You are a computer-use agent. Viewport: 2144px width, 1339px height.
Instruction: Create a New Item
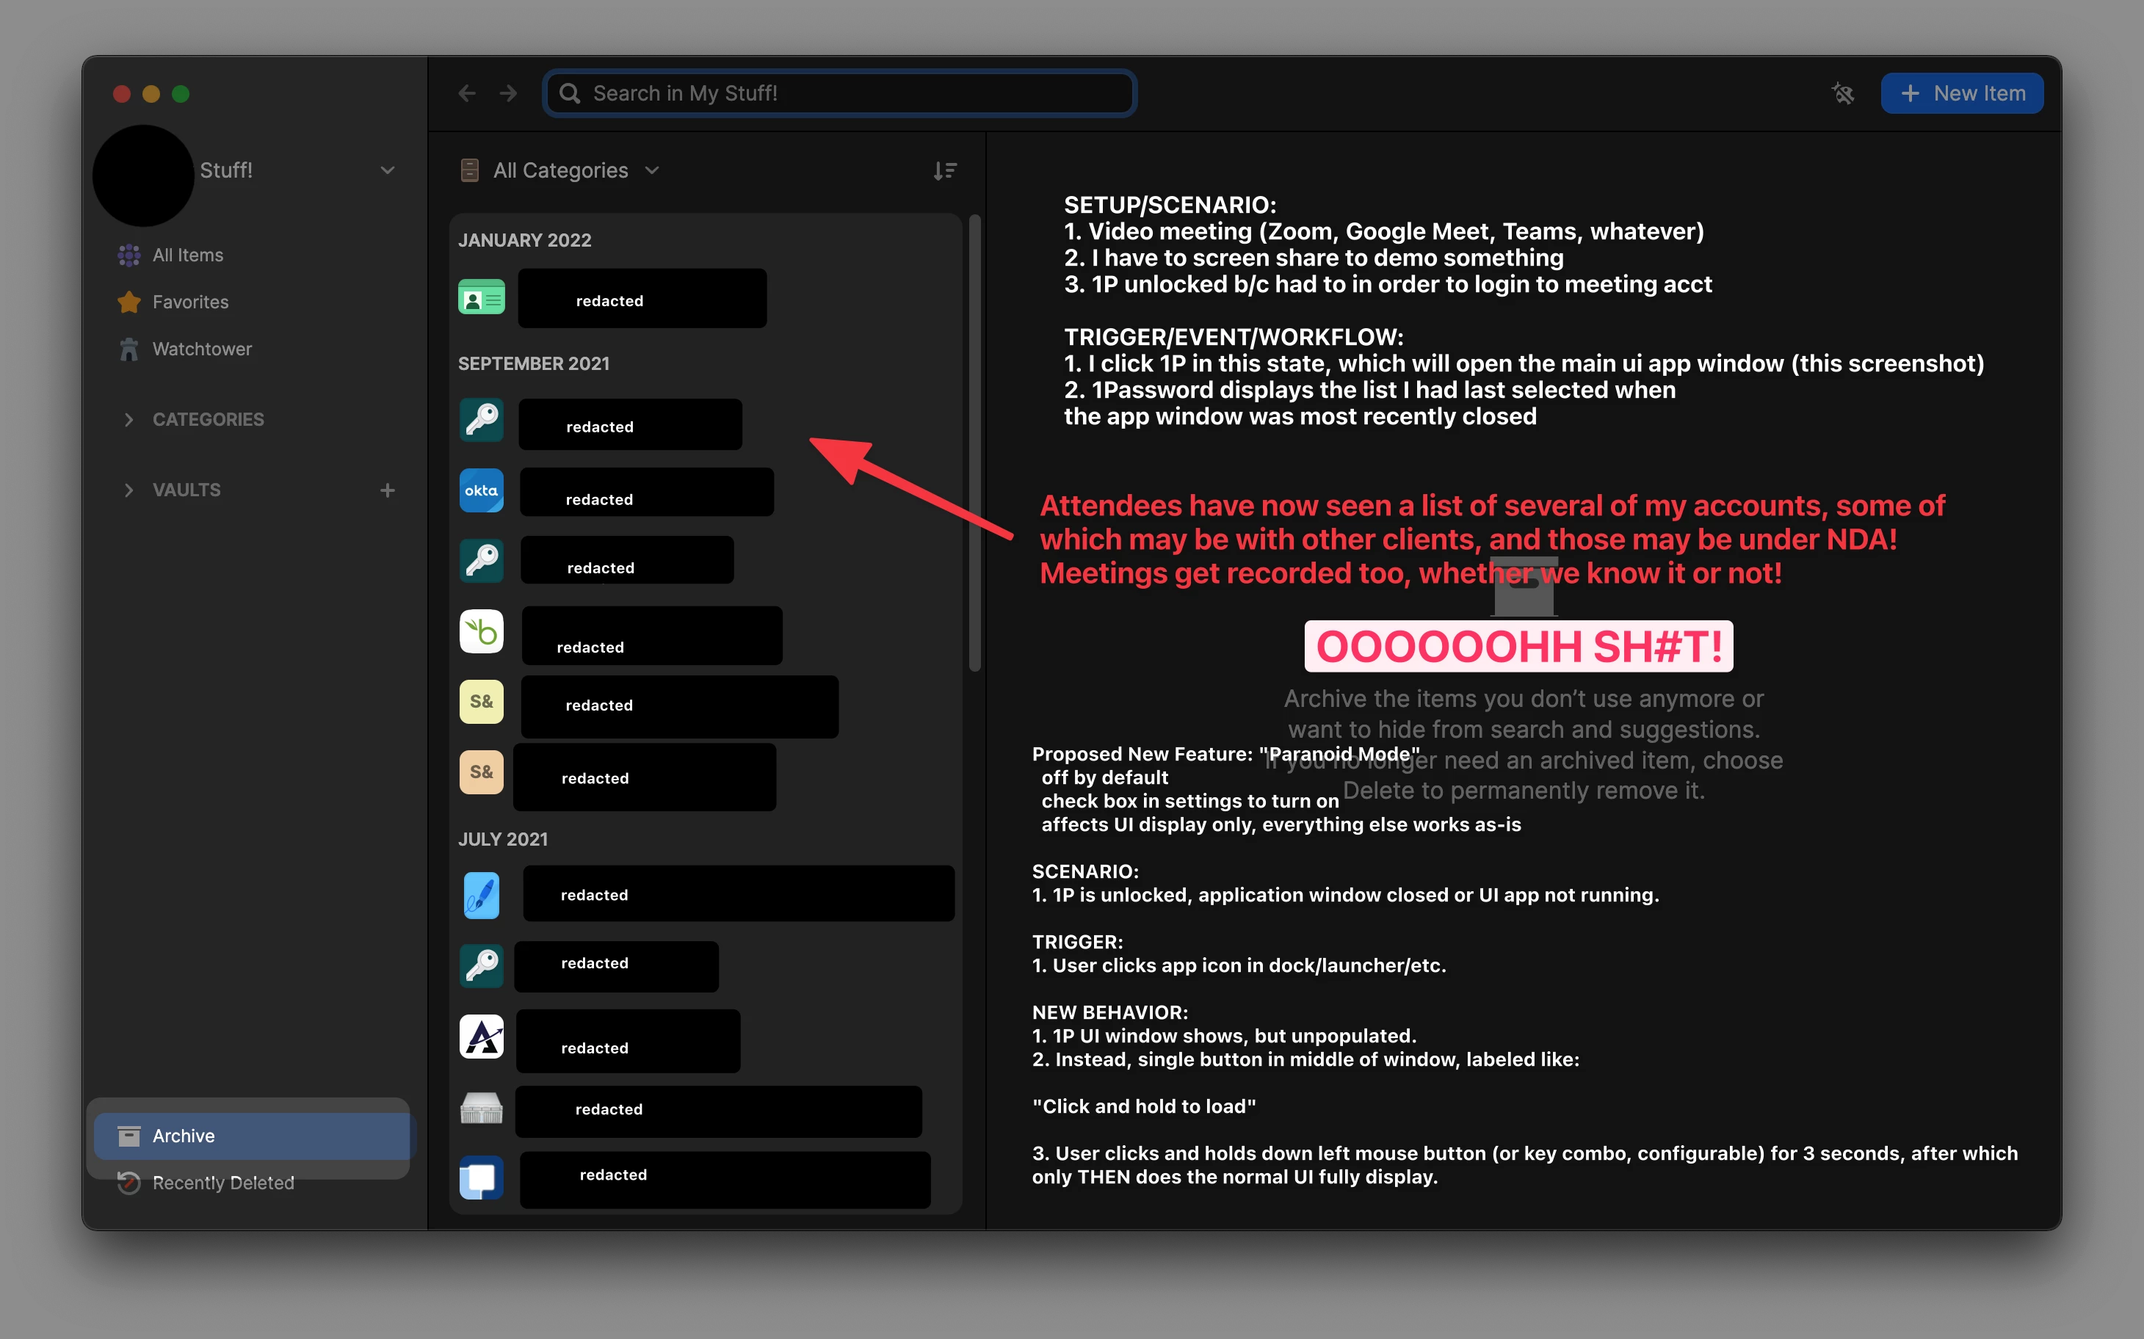1962,93
